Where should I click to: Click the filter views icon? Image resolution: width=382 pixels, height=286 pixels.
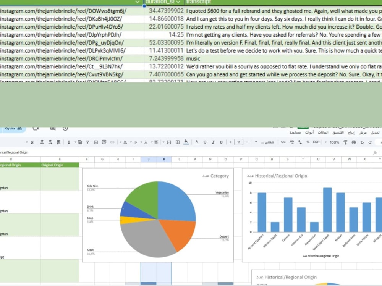click(80, 142)
